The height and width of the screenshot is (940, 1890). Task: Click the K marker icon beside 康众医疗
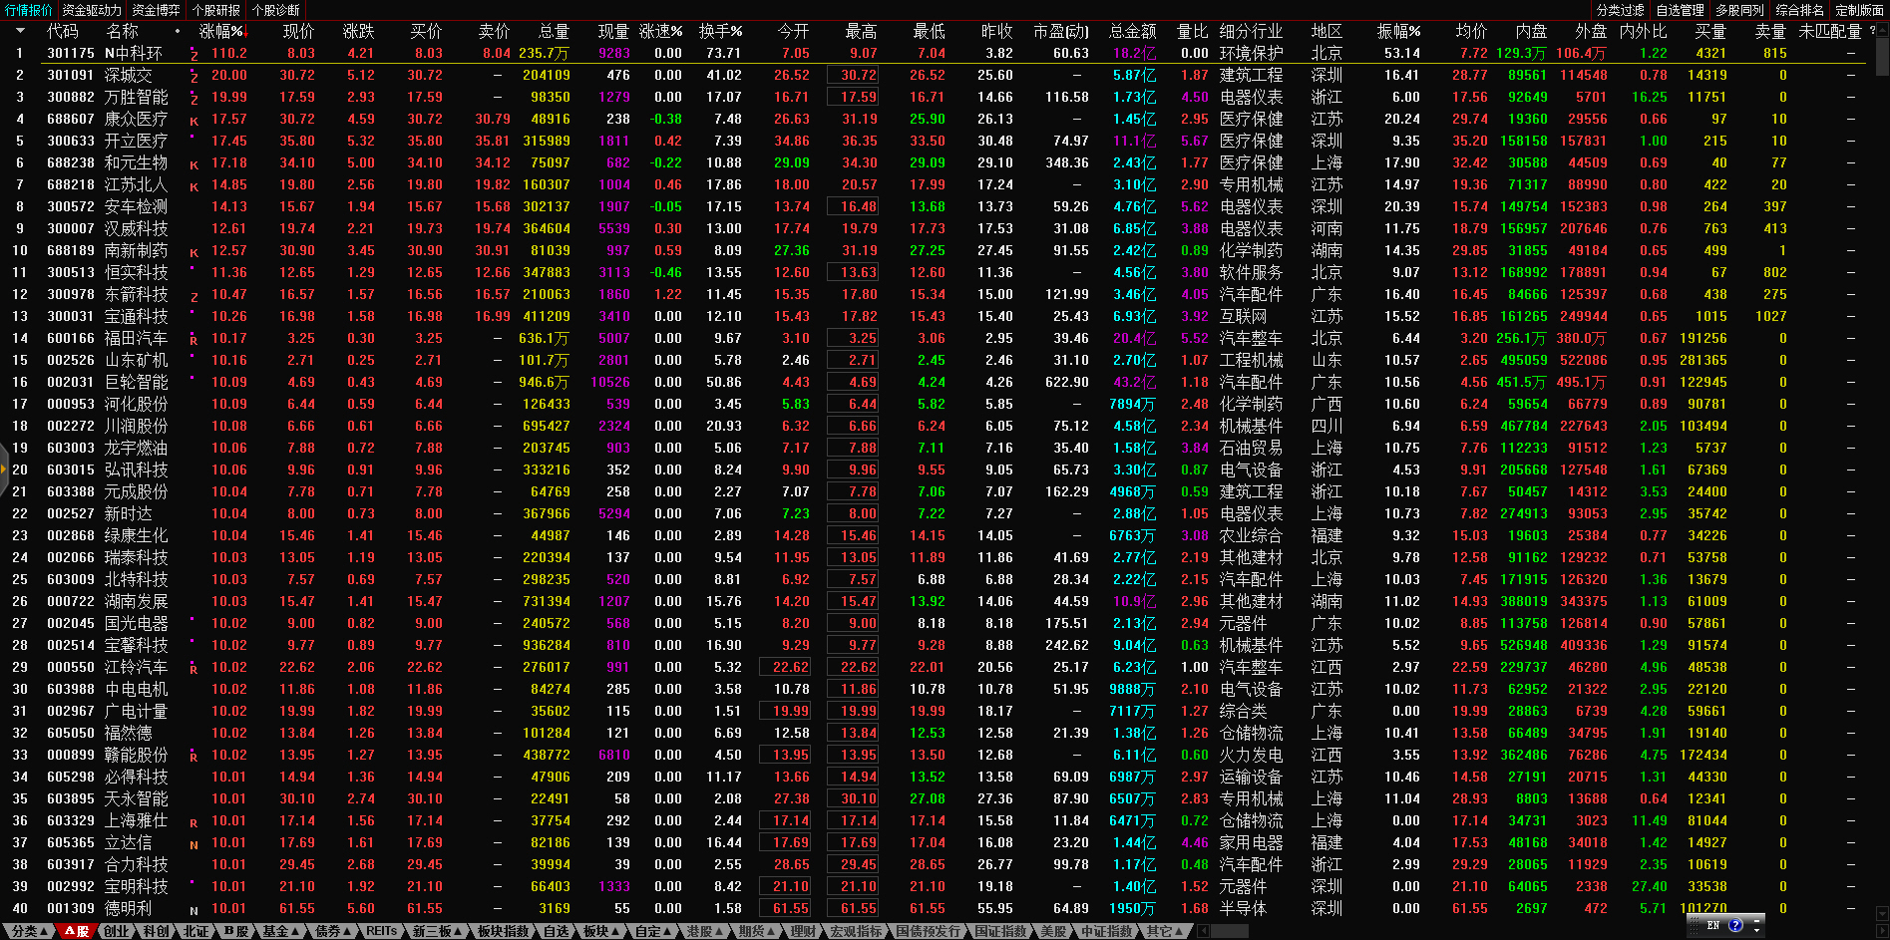click(193, 121)
